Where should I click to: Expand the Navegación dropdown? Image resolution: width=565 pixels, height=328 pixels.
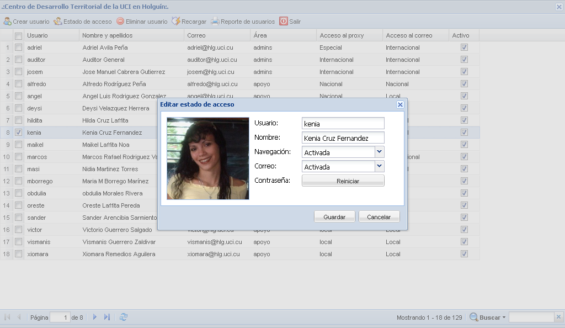click(379, 152)
